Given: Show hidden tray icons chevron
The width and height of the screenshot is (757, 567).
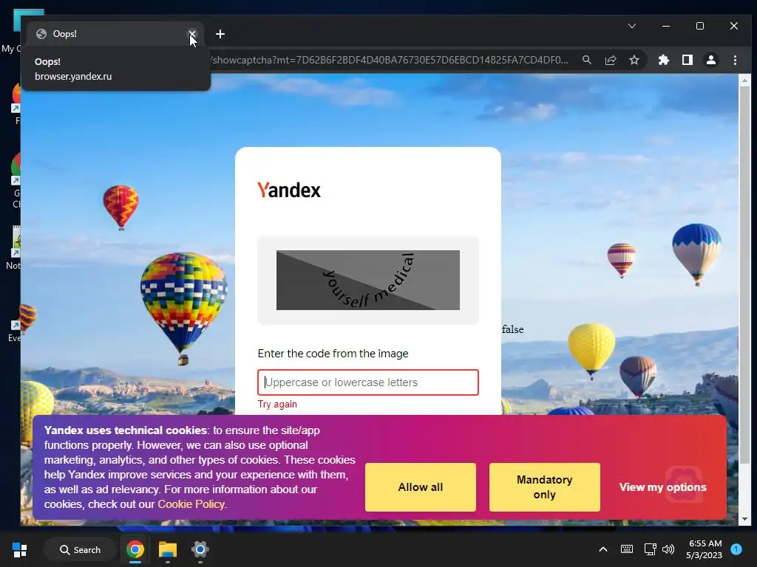Looking at the screenshot, I should coord(603,549).
